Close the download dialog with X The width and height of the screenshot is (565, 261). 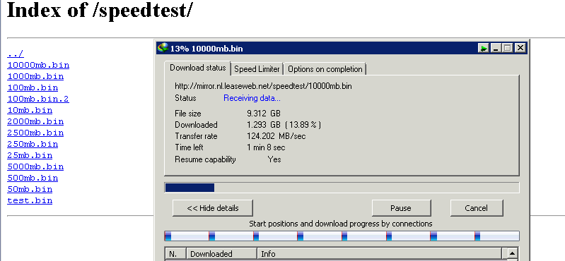[519, 48]
